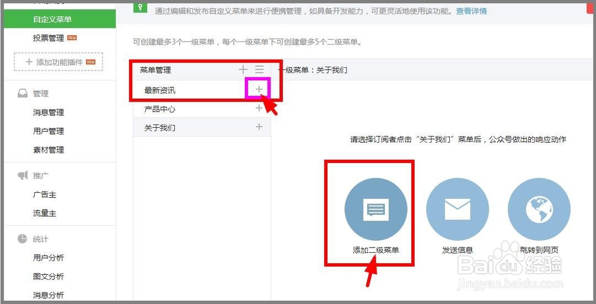Click the 统计 pie chart section icon
The image size is (596, 304).
pyautogui.click(x=23, y=239)
